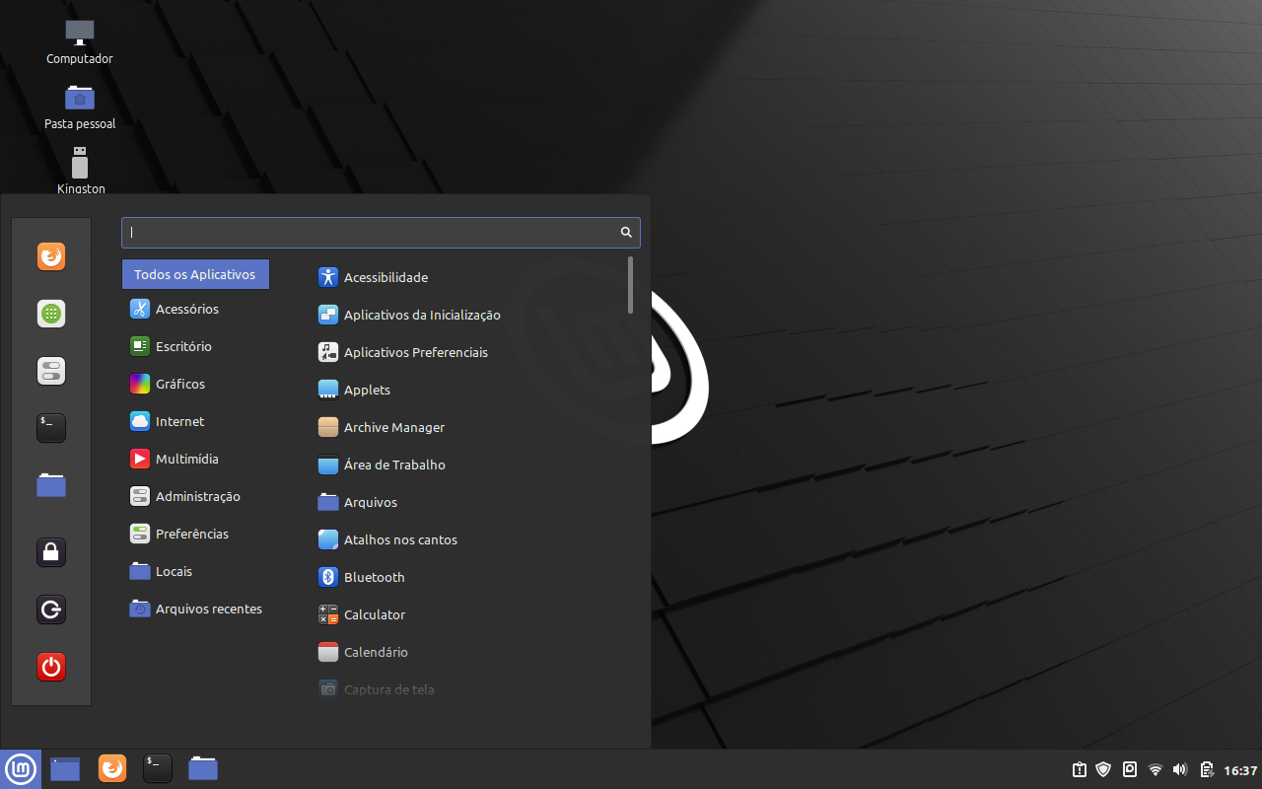Open the Wi-Fi network tray applet
This screenshot has height=789, width=1262.
click(x=1156, y=769)
